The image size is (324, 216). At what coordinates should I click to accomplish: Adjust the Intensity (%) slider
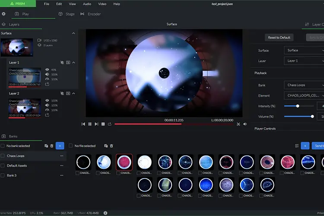coord(299,106)
